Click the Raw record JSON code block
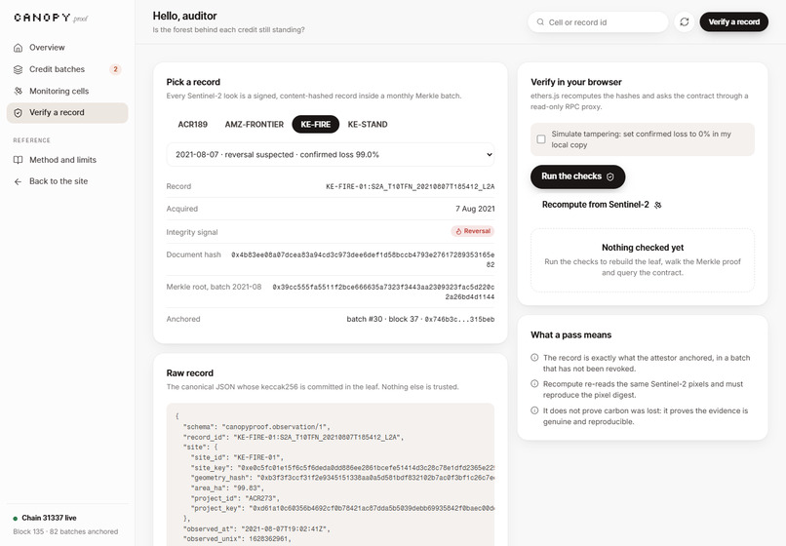This screenshot has width=786, height=546. pos(331,474)
